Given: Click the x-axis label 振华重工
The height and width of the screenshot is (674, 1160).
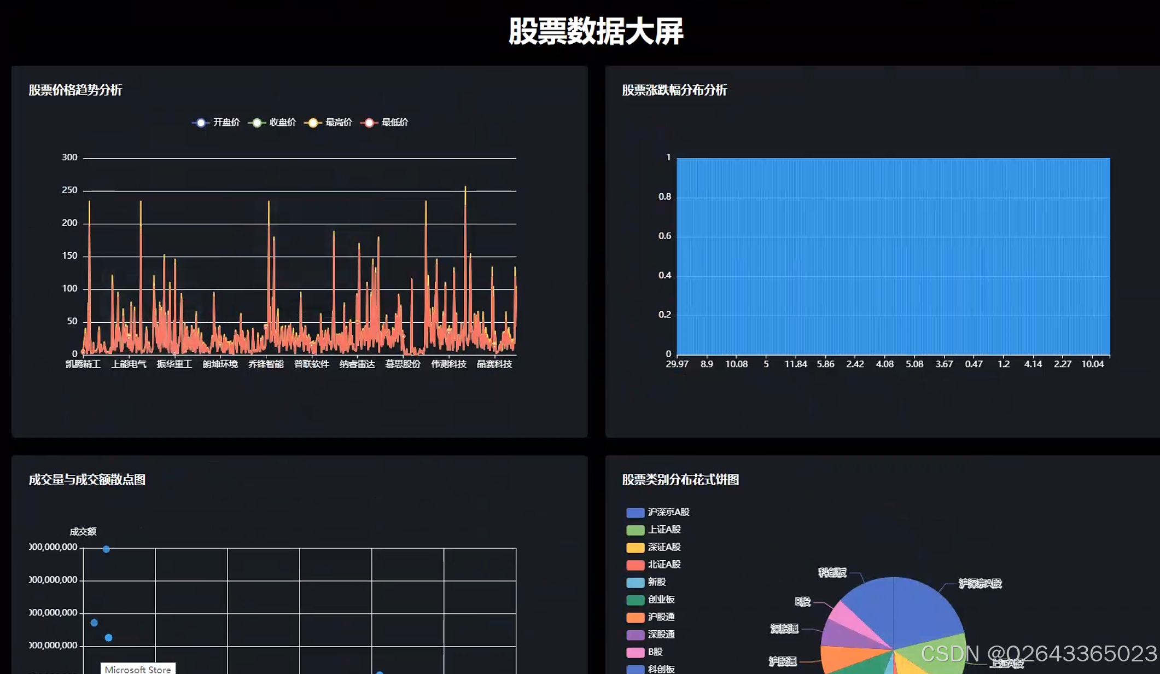Looking at the screenshot, I should coord(174,364).
